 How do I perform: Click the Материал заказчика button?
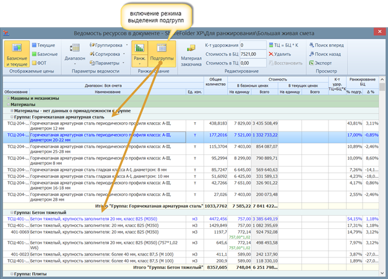click(x=191, y=55)
